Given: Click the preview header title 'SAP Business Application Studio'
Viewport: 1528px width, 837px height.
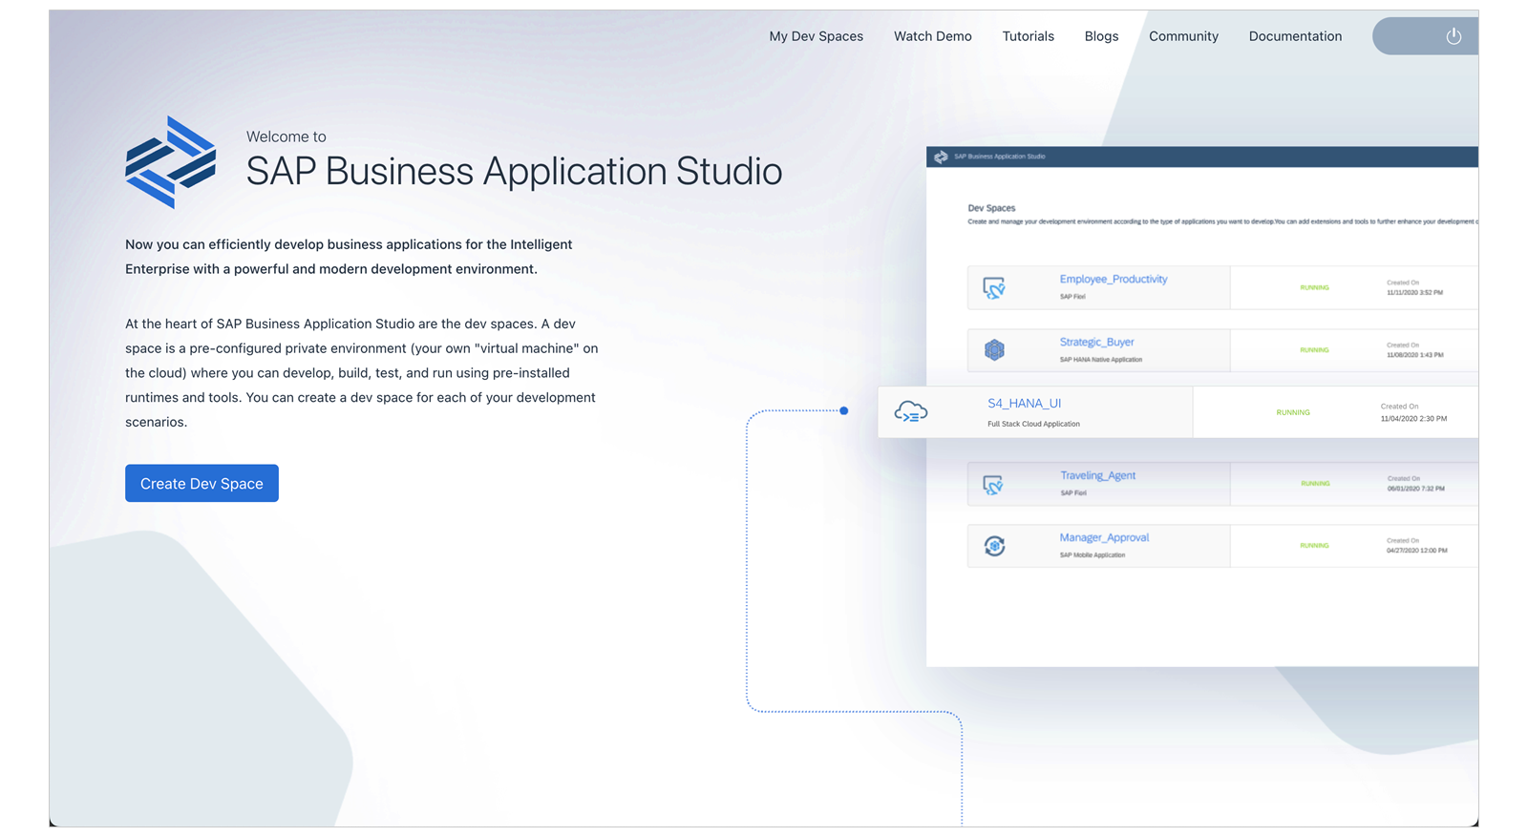Looking at the screenshot, I should [1000, 157].
